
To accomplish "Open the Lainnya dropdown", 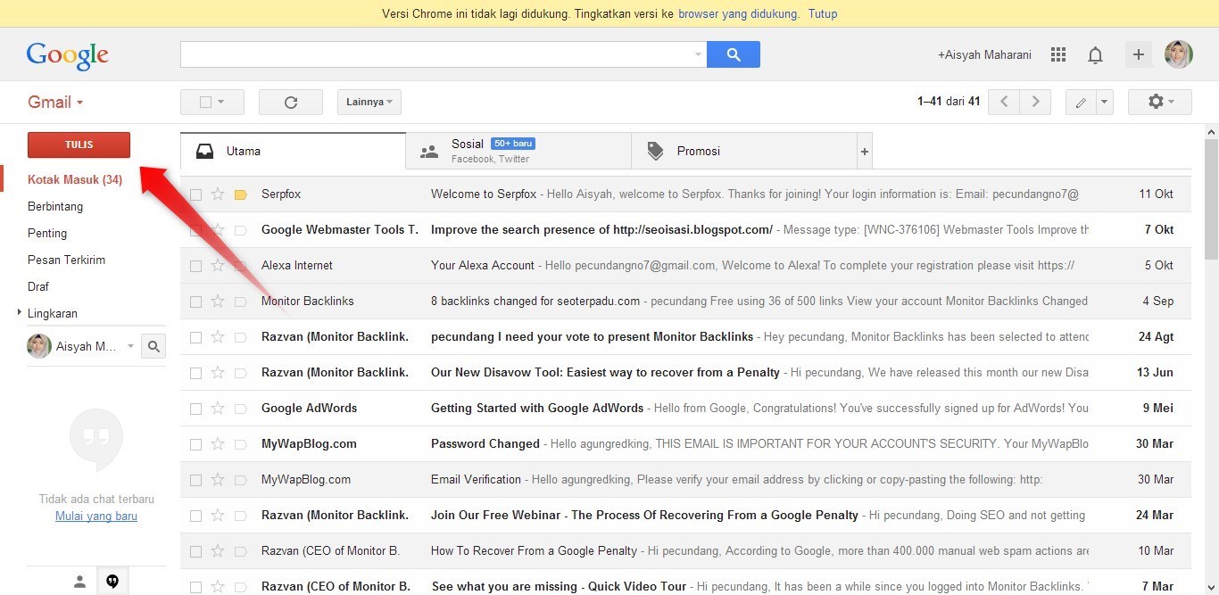I will coord(368,101).
